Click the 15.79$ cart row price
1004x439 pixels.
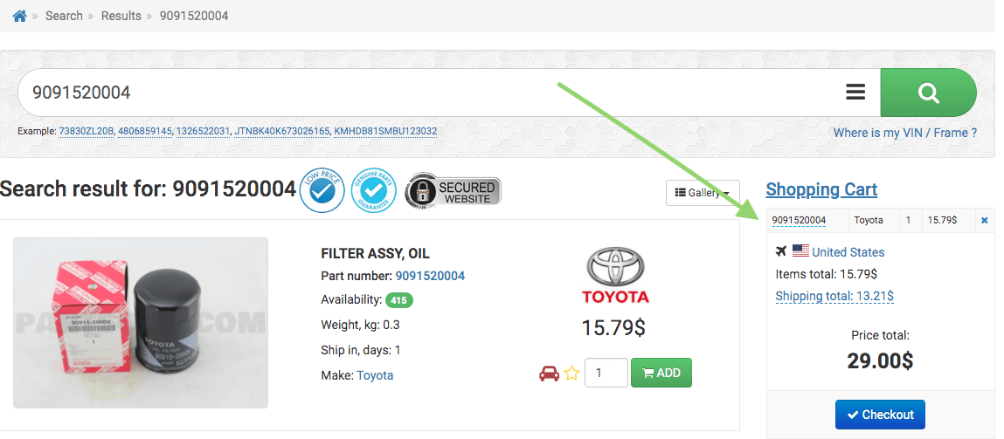(x=942, y=220)
